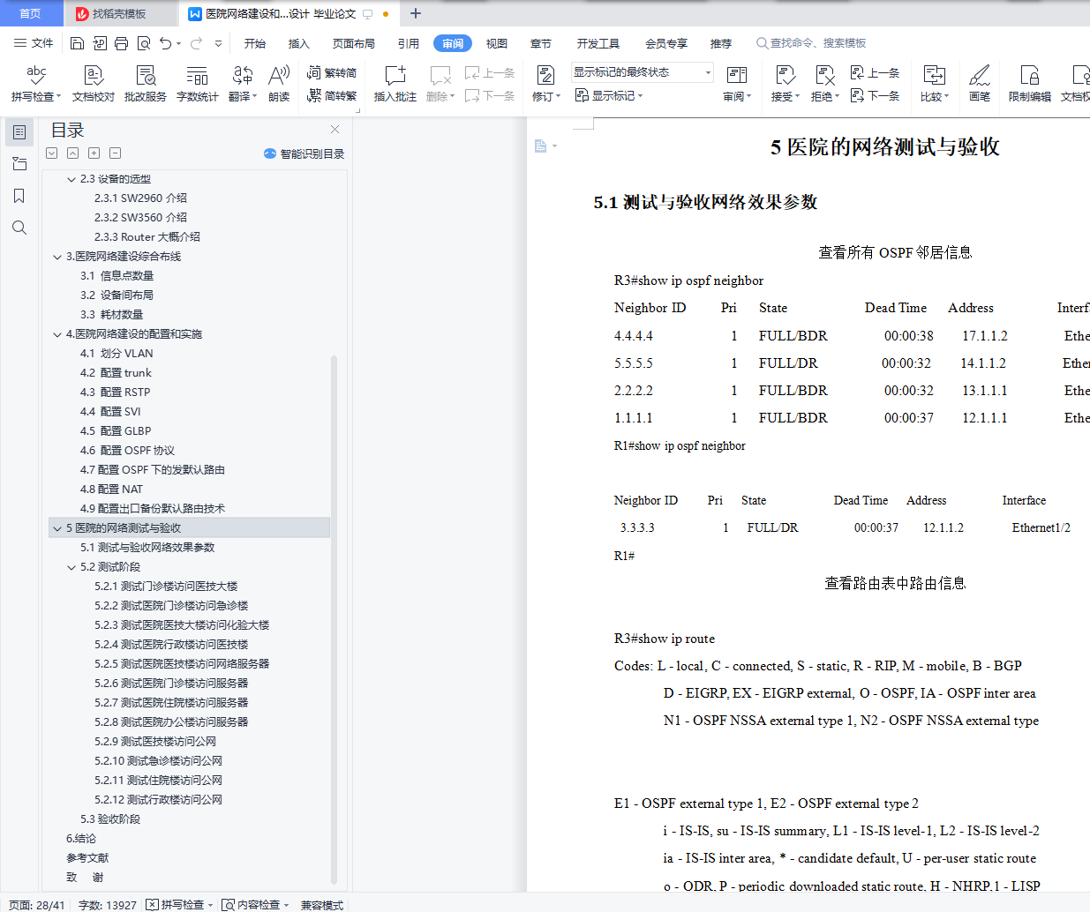This screenshot has height=912, width=1090.
Task: Switch to the 插入 ribbon tab
Action: [x=299, y=43]
